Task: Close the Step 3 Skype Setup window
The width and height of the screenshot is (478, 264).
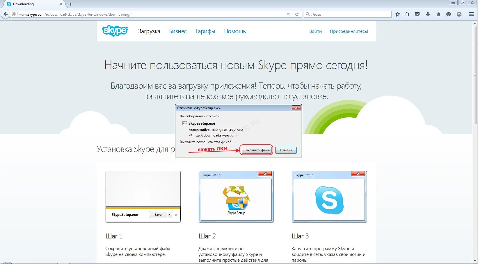Action: [358, 174]
